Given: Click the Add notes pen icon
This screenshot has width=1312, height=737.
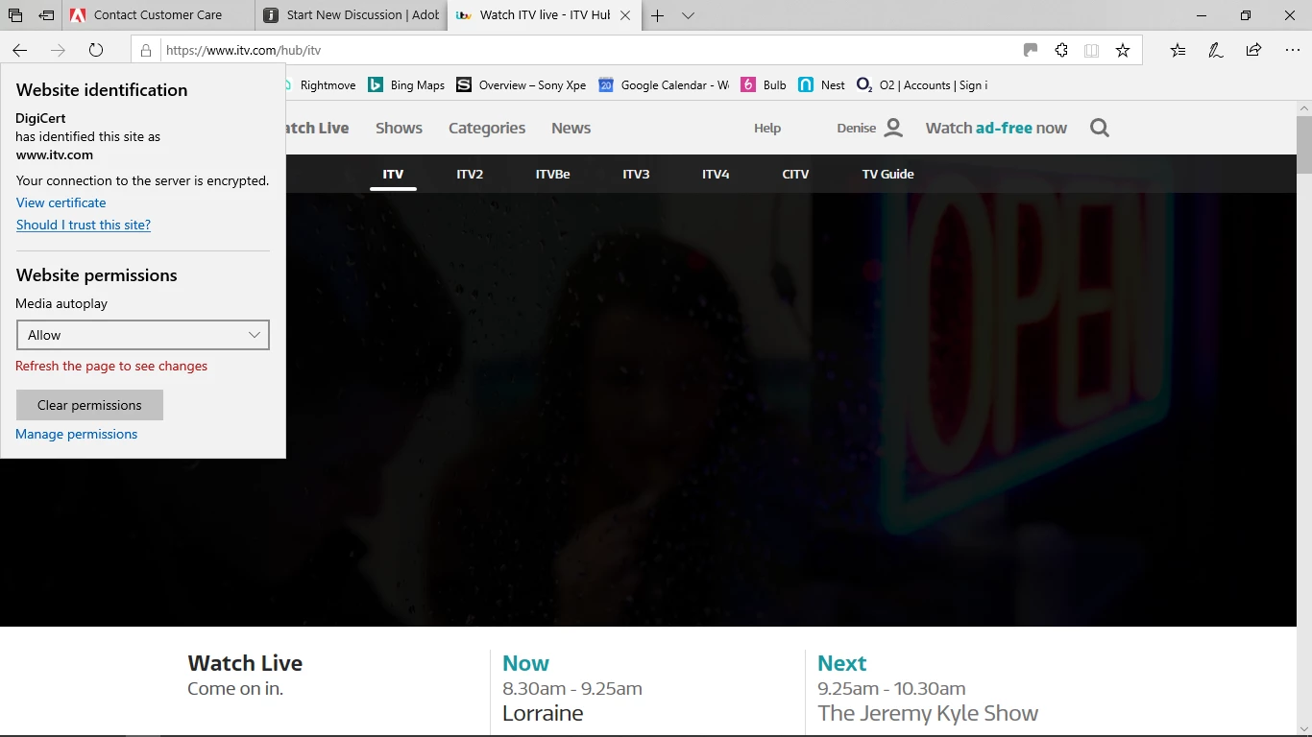Looking at the screenshot, I should pos(1216,51).
